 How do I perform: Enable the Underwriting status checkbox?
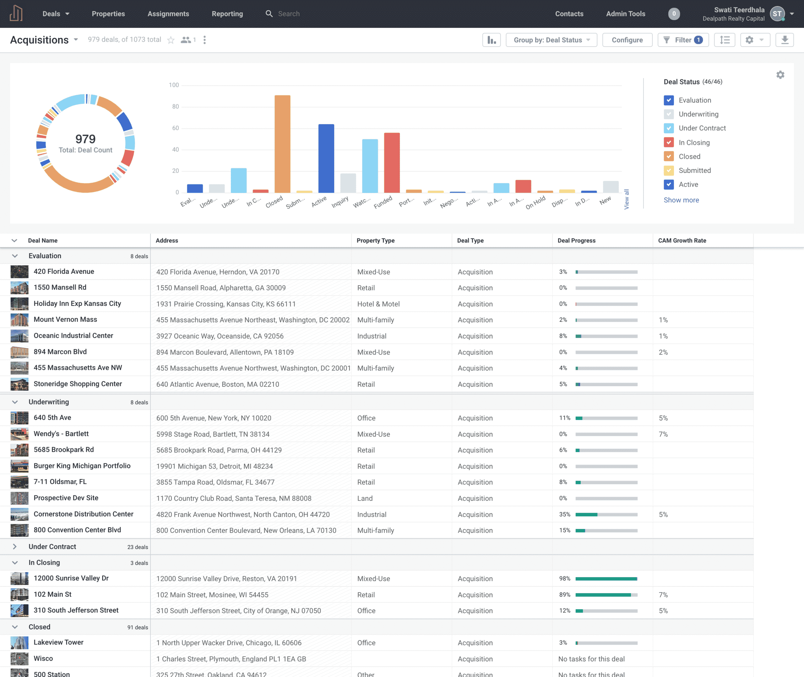(x=669, y=114)
